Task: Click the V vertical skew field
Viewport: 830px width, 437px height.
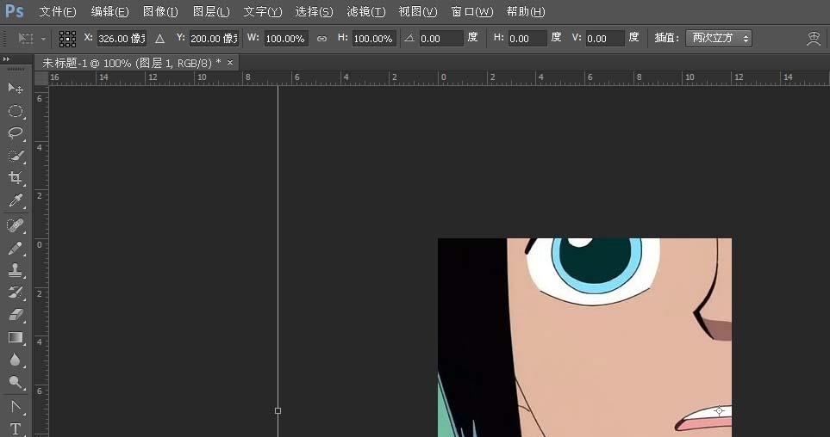Action: click(x=605, y=39)
